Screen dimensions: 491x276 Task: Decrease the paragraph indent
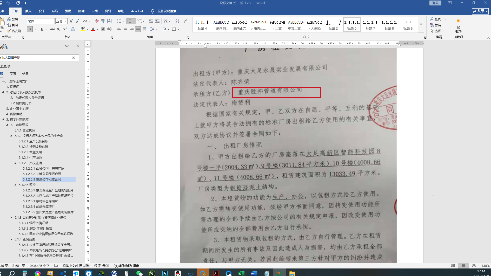coord(151,21)
